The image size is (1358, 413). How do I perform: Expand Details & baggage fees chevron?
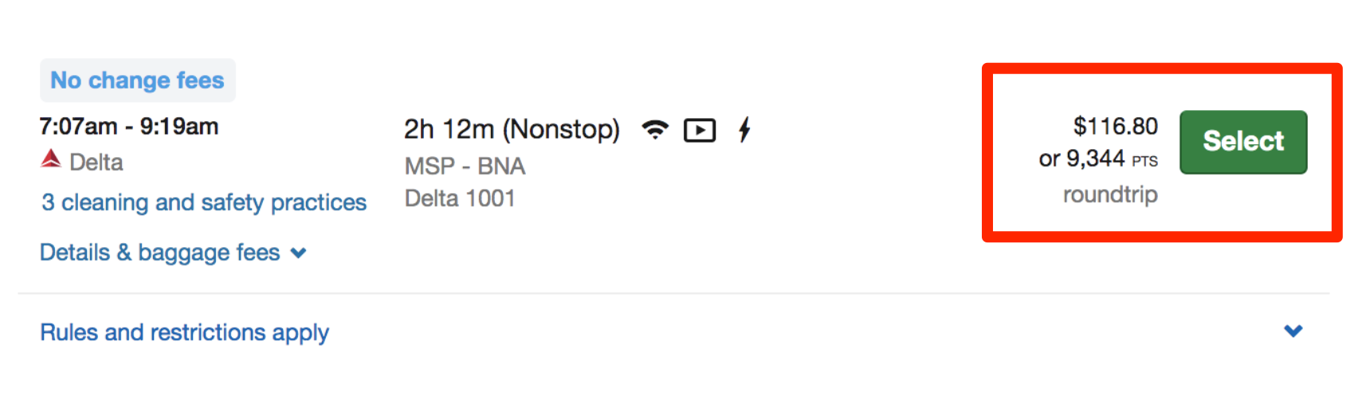pos(299,254)
